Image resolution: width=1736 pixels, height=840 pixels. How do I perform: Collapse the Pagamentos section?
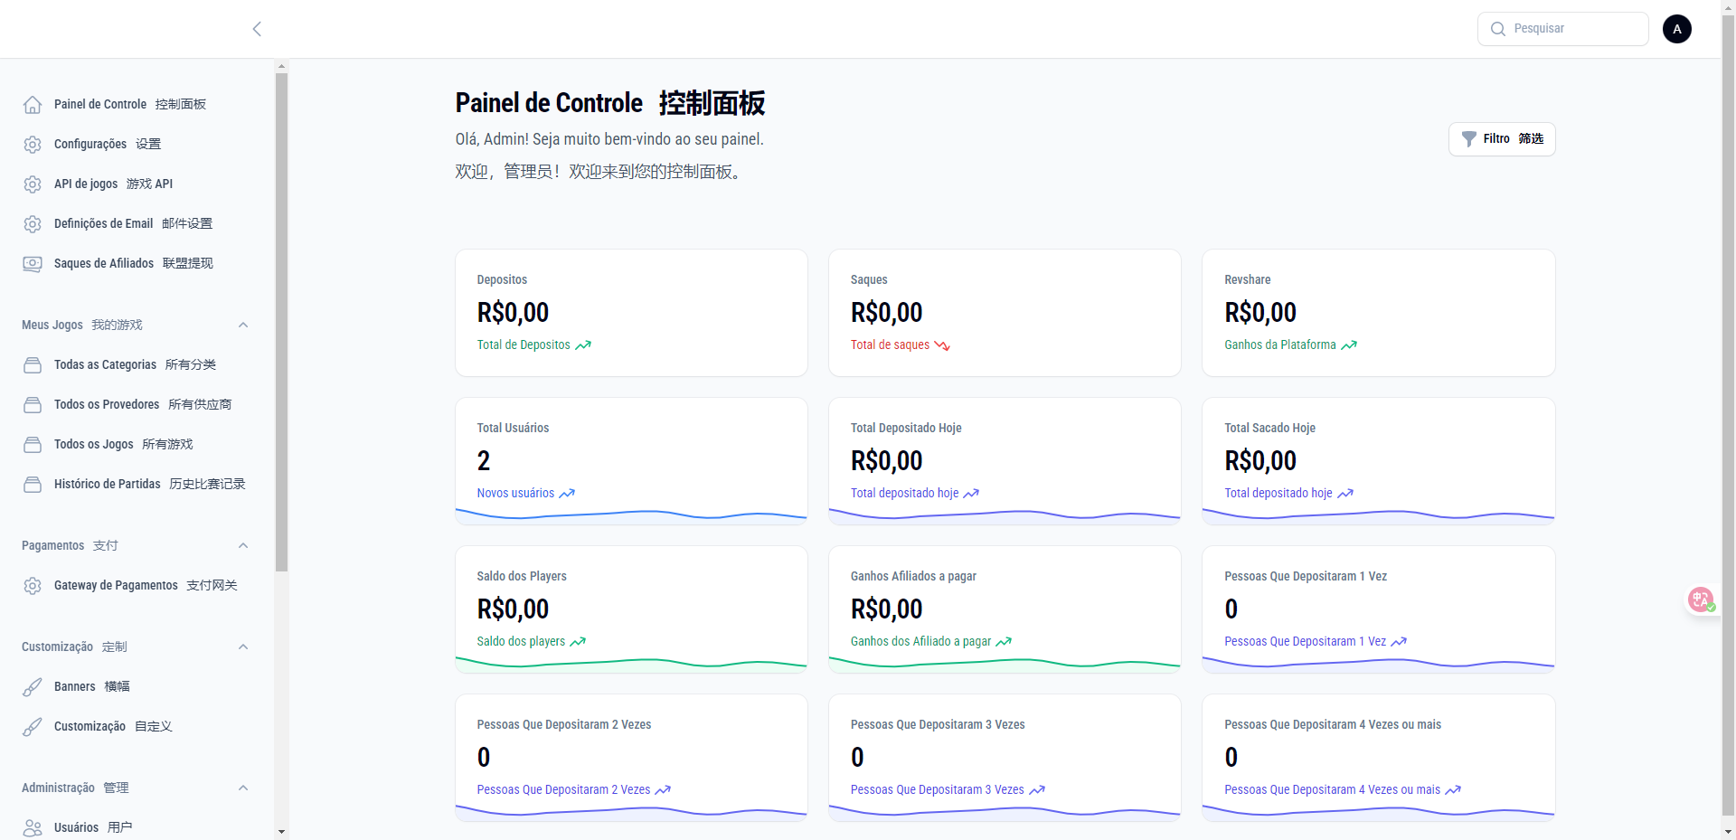coord(243,546)
